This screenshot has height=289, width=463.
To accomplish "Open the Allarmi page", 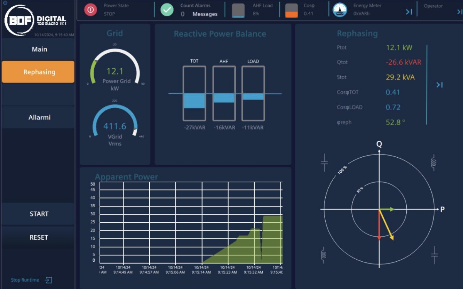I will [x=39, y=117].
